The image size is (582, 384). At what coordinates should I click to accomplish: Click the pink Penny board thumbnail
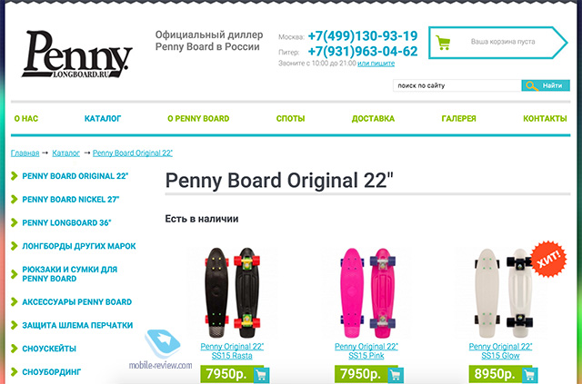click(x=367, y=293)
